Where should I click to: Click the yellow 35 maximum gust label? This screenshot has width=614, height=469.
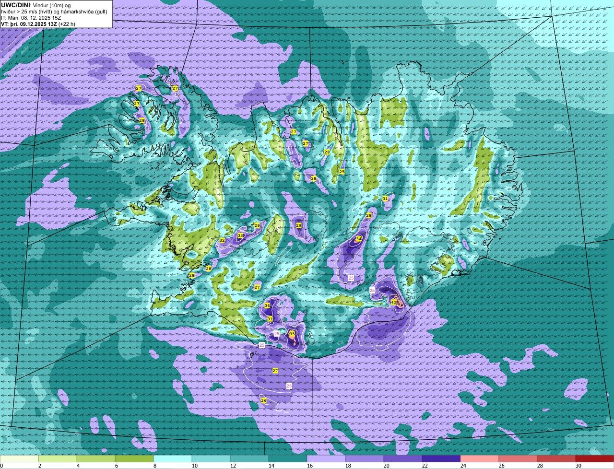(x=292, y=334)
